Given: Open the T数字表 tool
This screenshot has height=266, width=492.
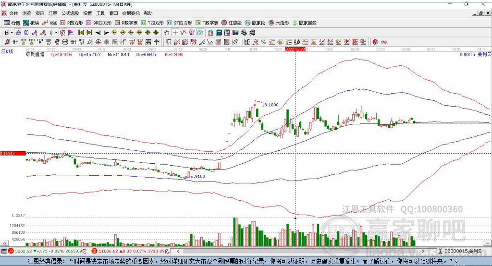Looking at the screenshot, I should [x=207, y=23].
